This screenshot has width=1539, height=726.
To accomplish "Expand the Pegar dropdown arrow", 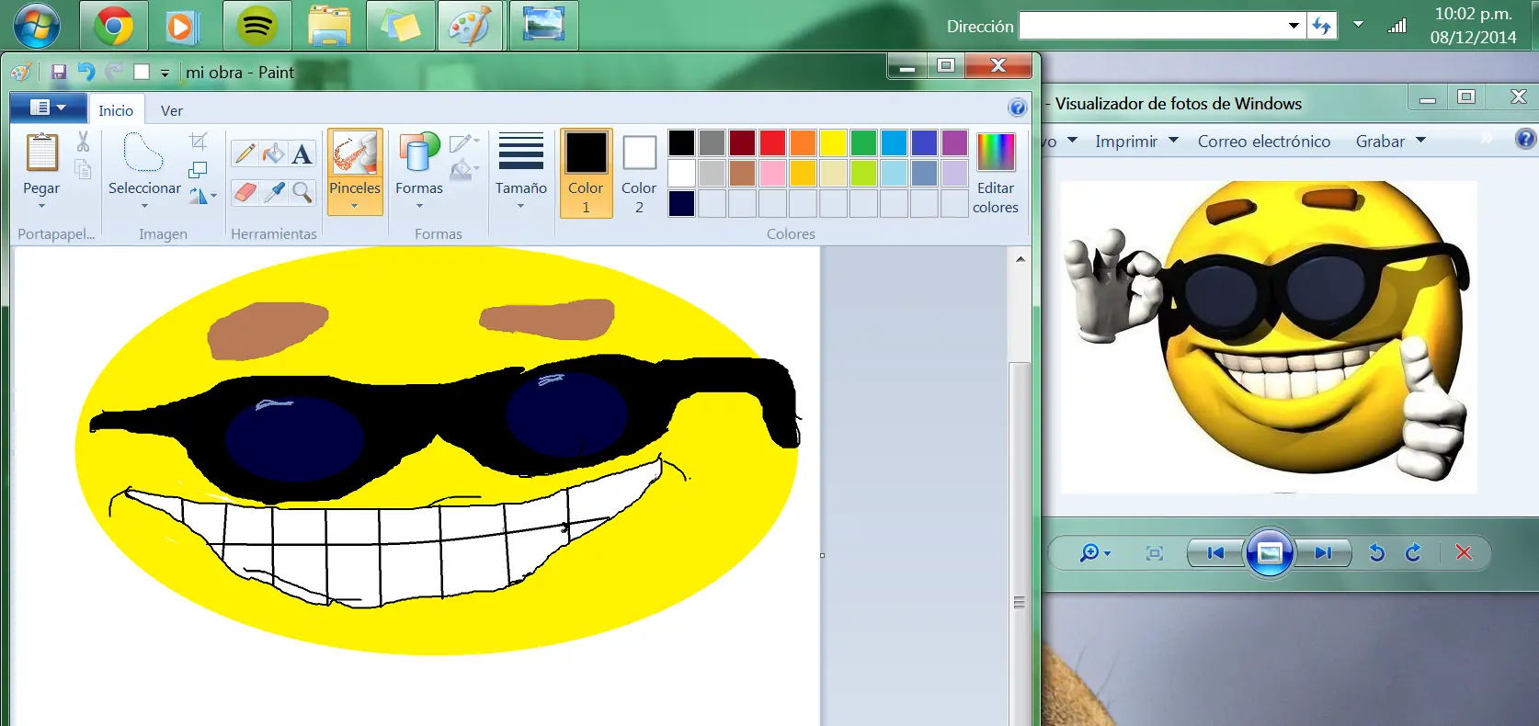I will click(x=41, y=206).
